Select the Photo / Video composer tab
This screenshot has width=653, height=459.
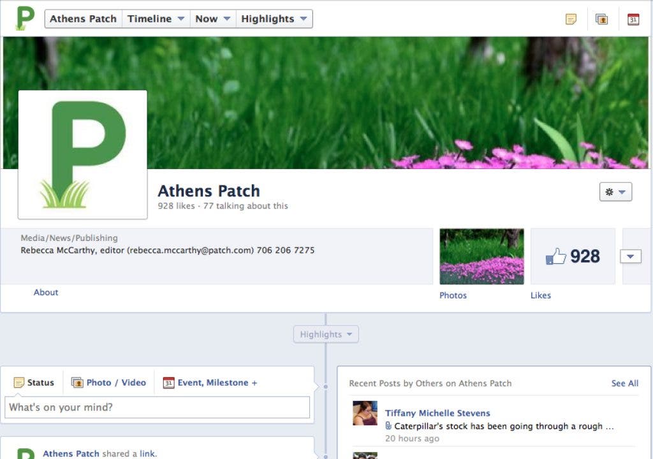pos(108,382)
